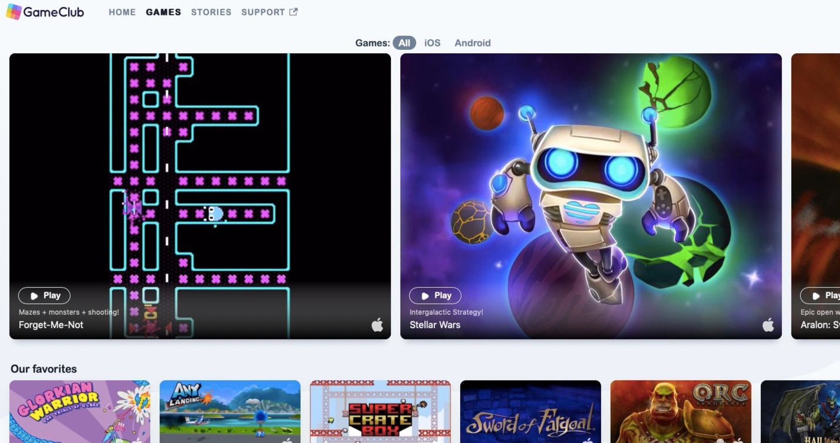Click the external link icon beside SUPPORT
The height and width of the screenshot is (443, 840).
coord(293,12)
